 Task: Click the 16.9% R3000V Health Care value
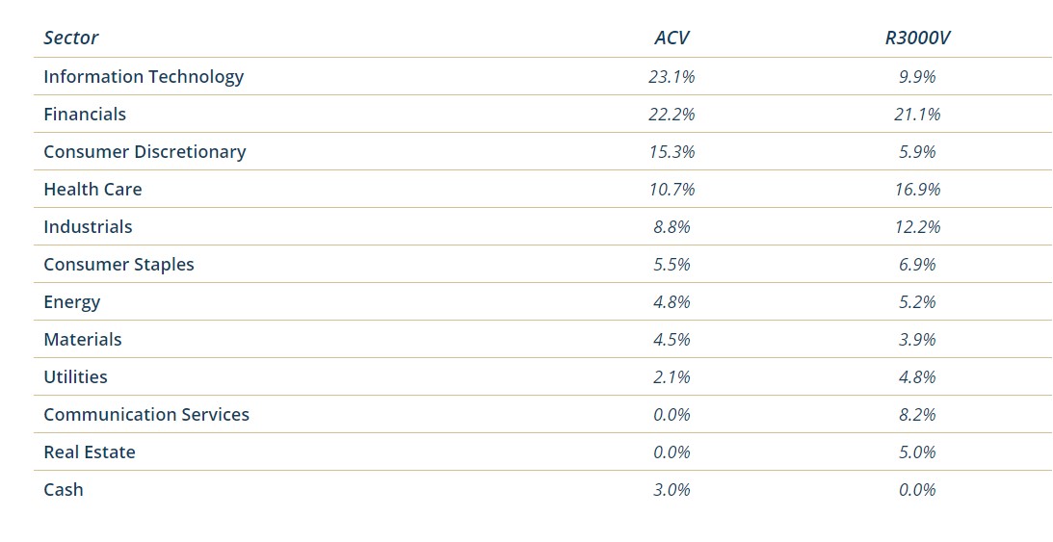click(x=917, y=189)
